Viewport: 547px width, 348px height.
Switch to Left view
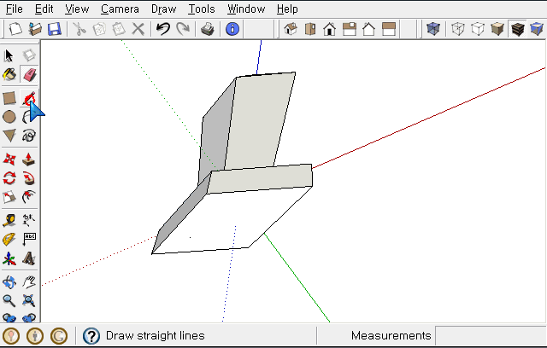[x=388, y=29]
